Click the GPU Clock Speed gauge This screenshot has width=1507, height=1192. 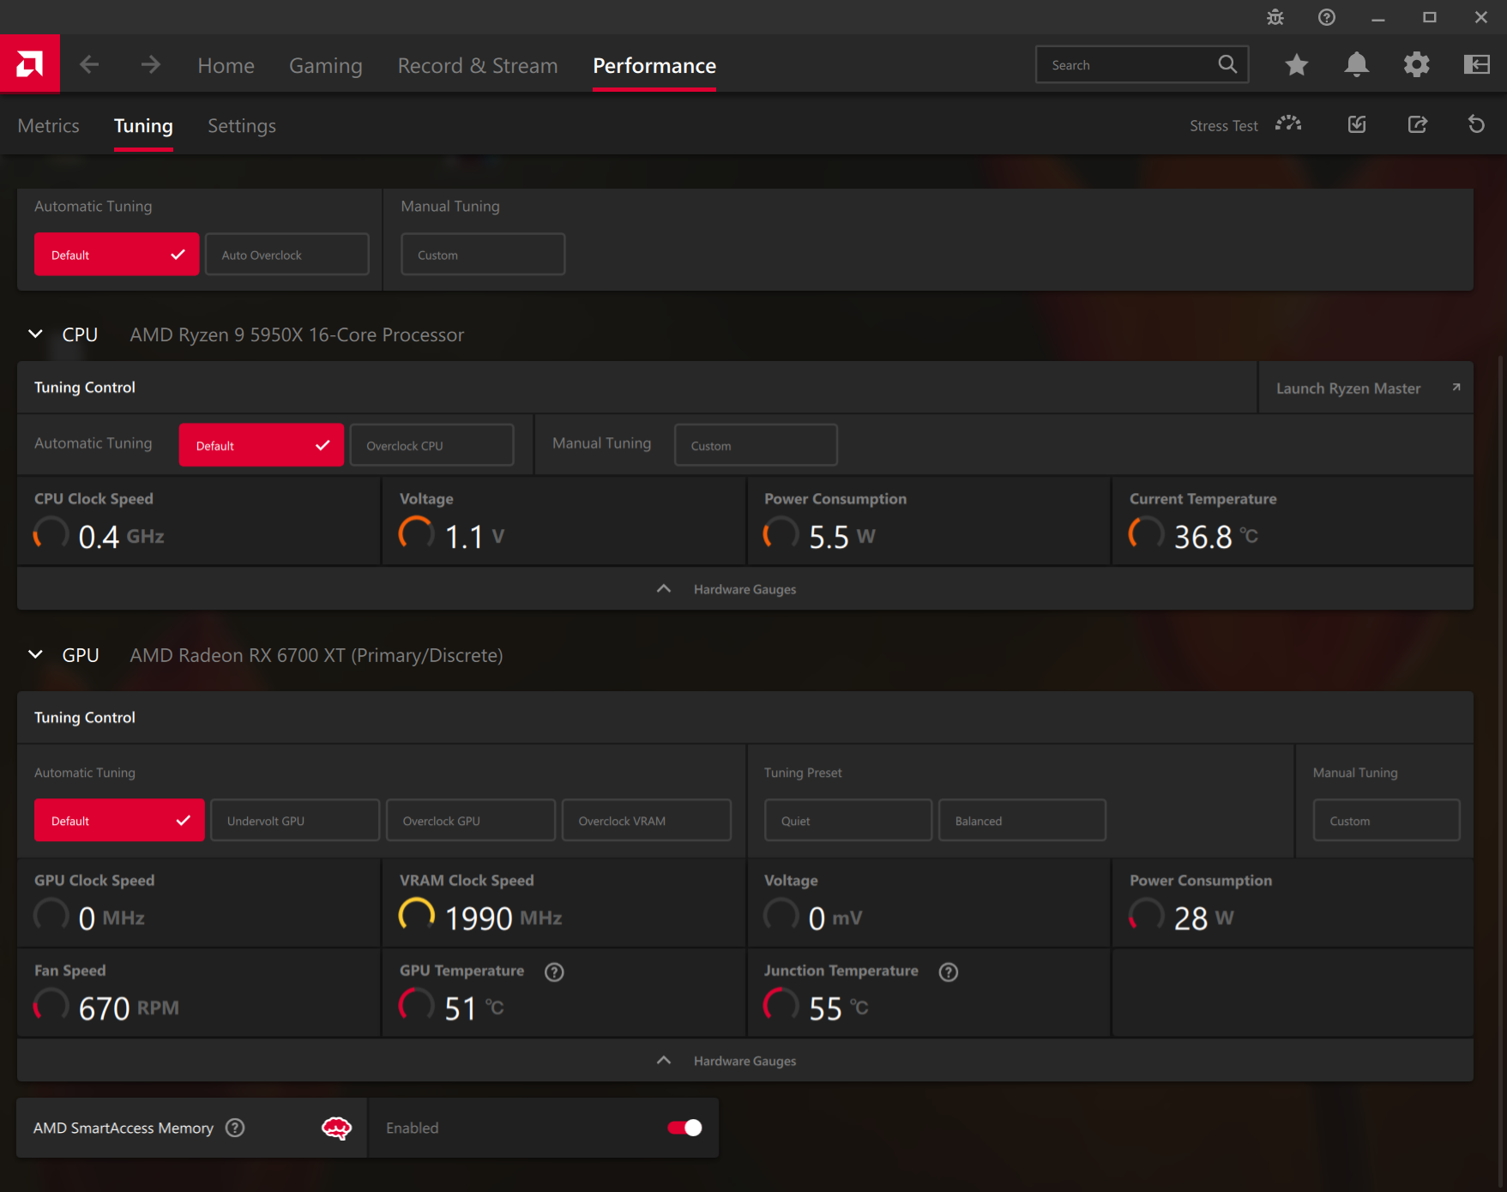[51, 915]
